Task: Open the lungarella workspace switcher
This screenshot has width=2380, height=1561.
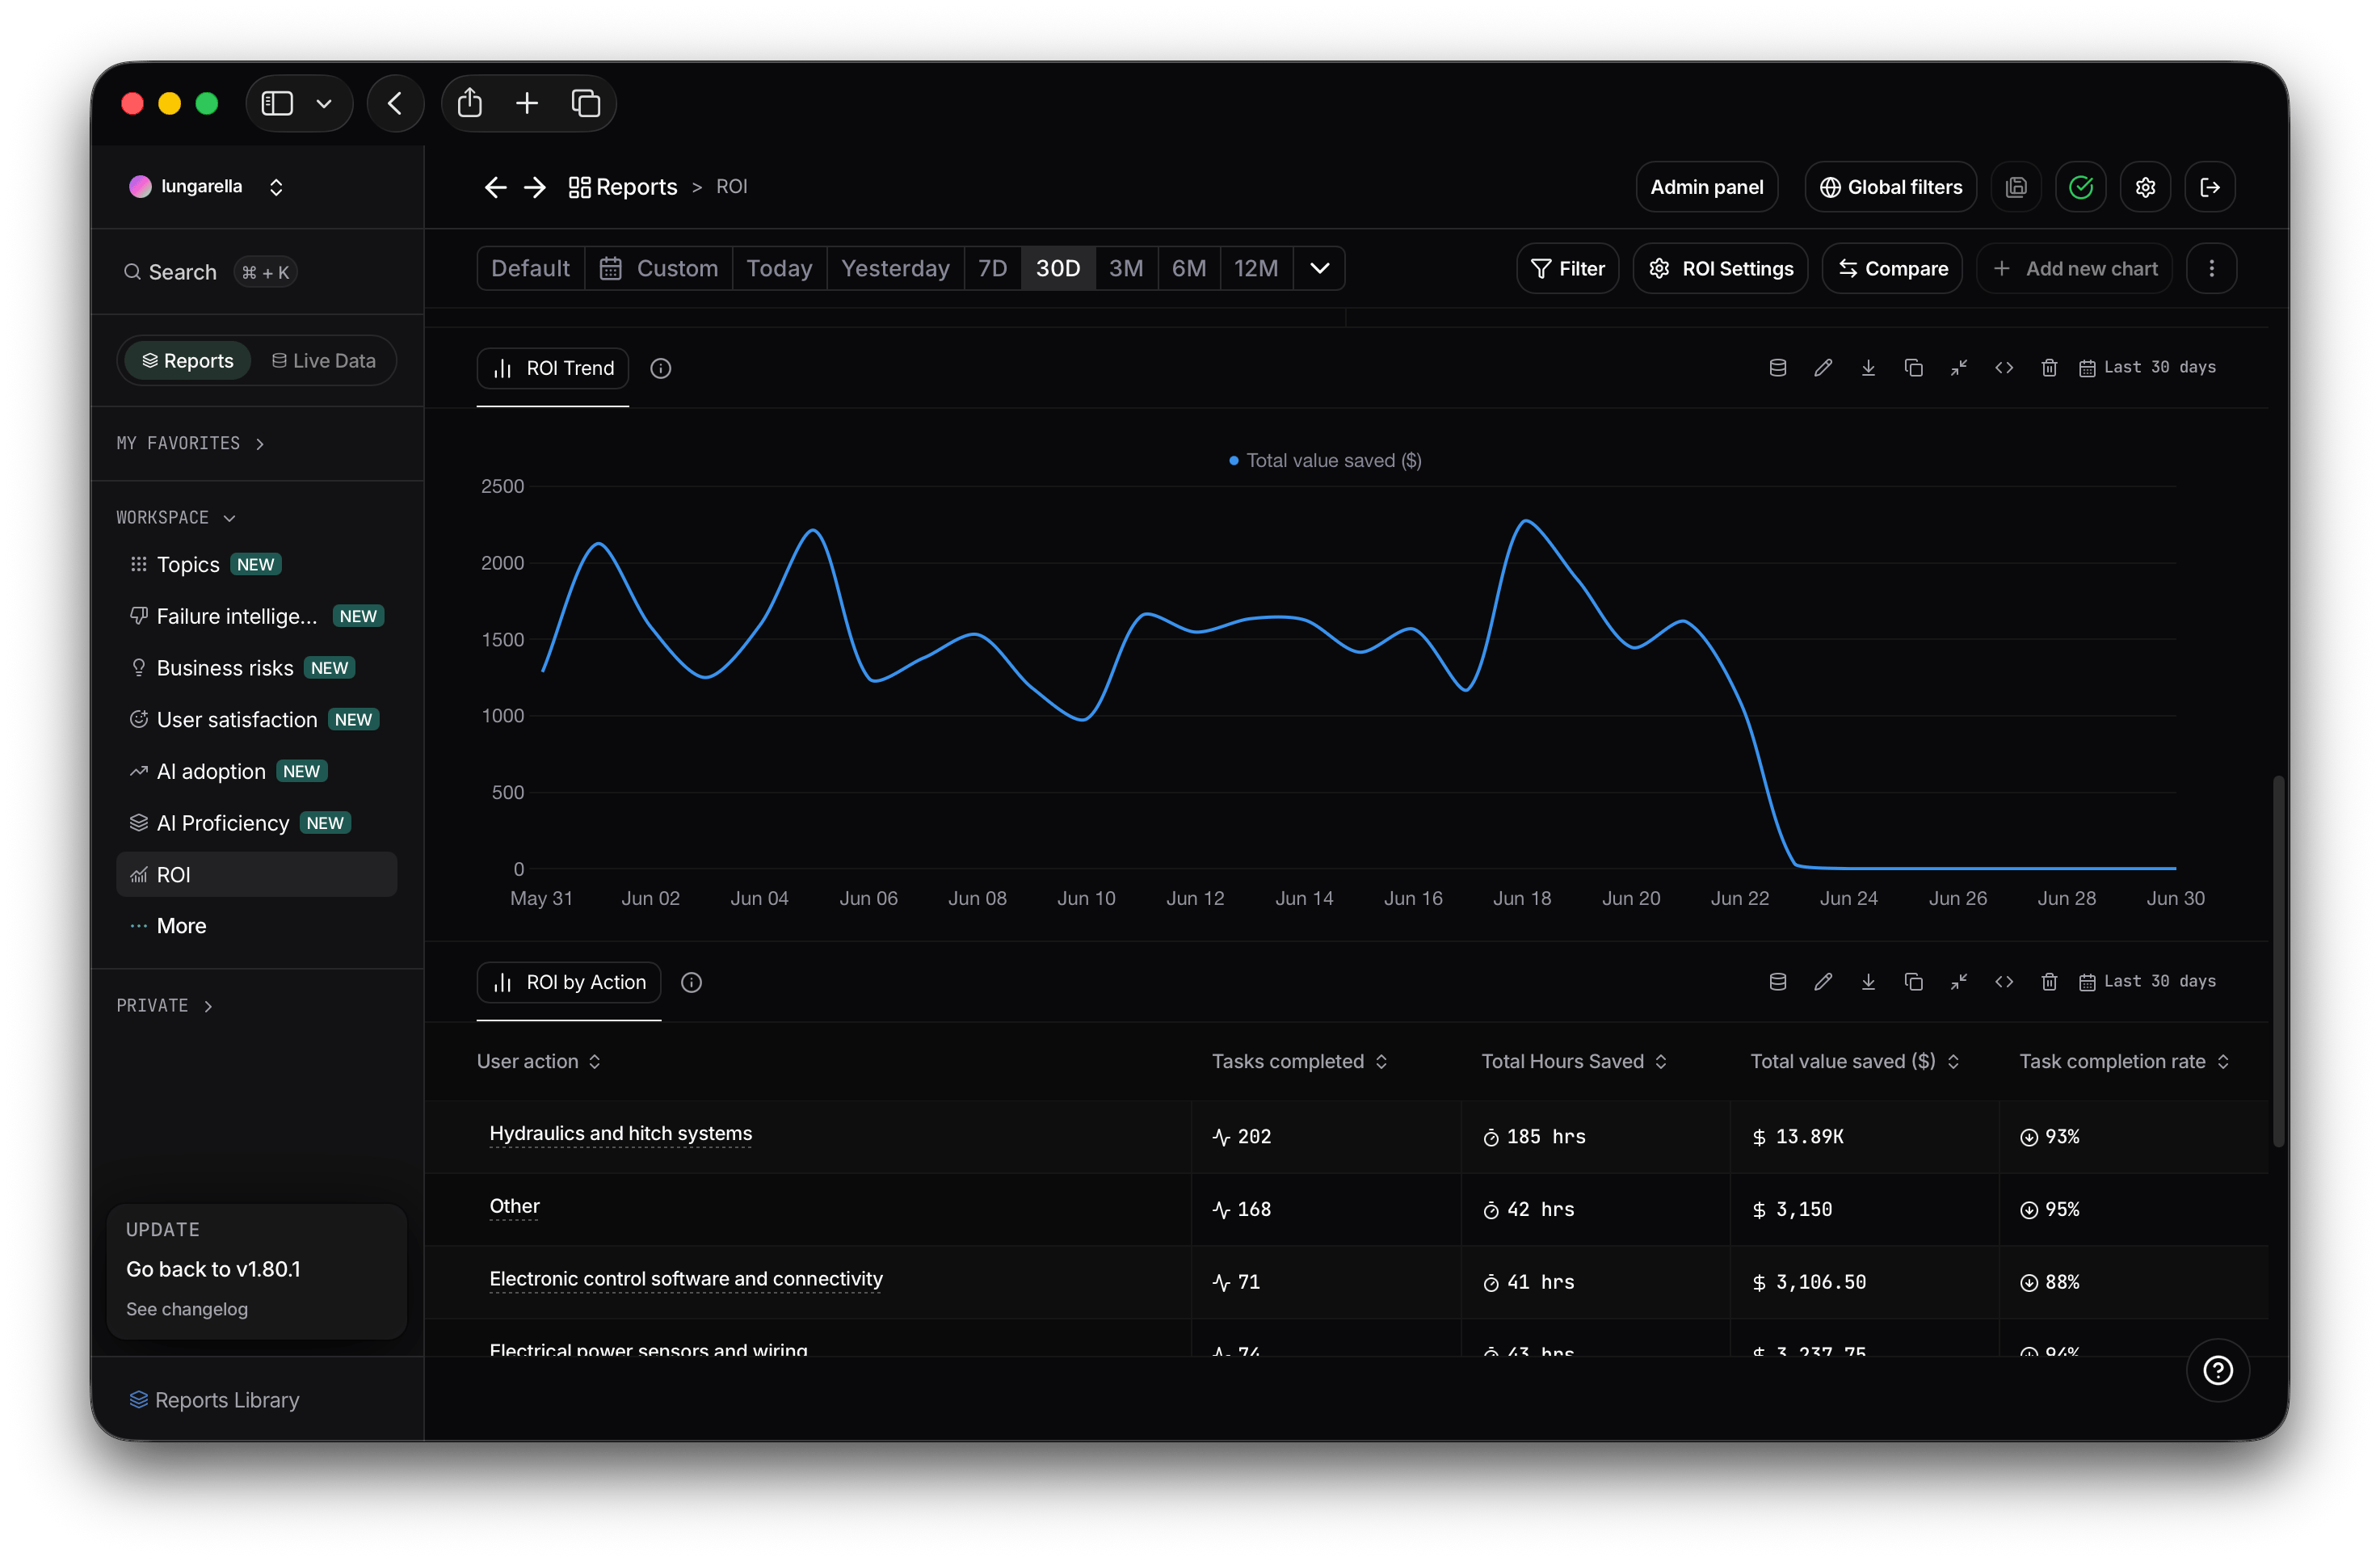Action: pos(207,187)
